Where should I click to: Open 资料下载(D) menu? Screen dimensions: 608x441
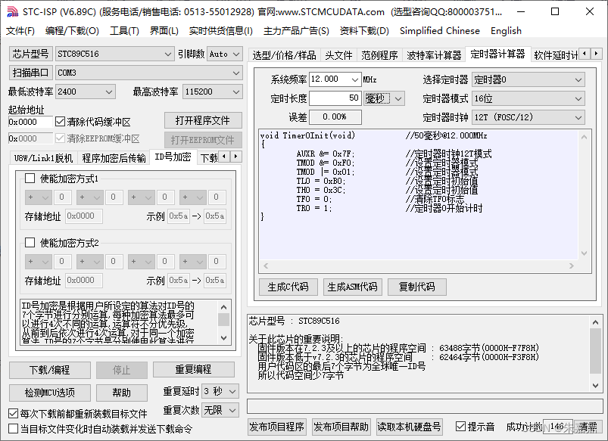[364, 30]
